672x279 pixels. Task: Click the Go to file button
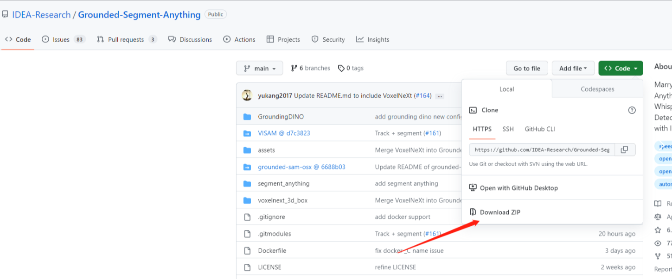pos(527,68)
